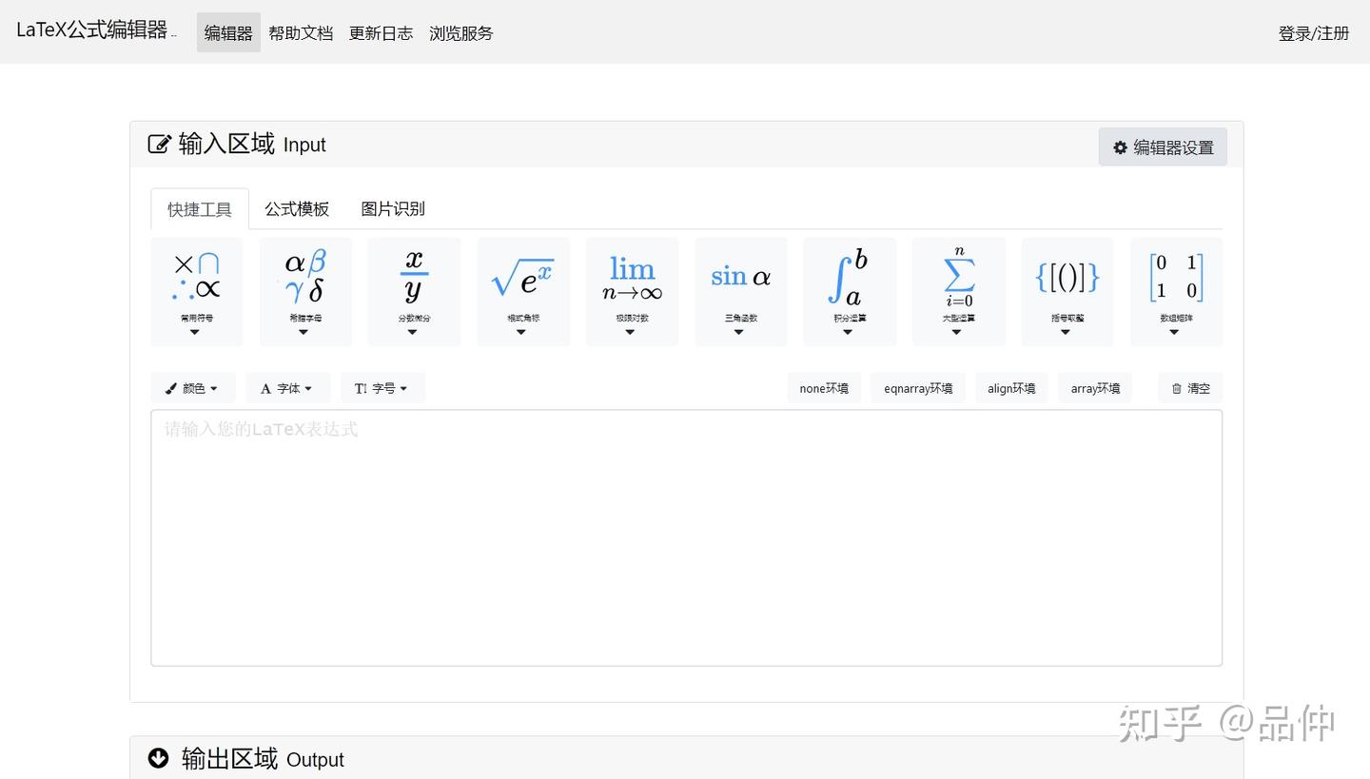Viewport: 1370px width, 779px height.
Task: Activate the array environment mode
Action: [x=1094, y=387]
